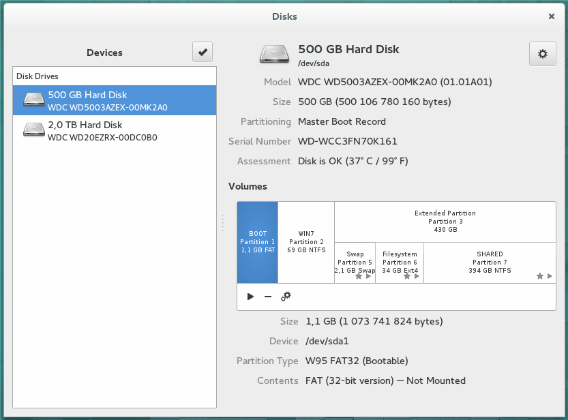The height and width of the screenshot is (420, 568).
Task: Click the star icon on SHARED partition
Action: coord(540,276)
